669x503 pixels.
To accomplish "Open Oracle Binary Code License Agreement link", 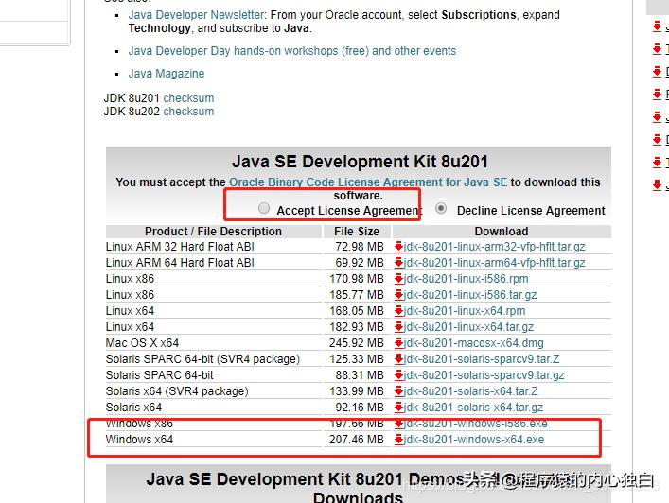I will (x=367, y=182).
